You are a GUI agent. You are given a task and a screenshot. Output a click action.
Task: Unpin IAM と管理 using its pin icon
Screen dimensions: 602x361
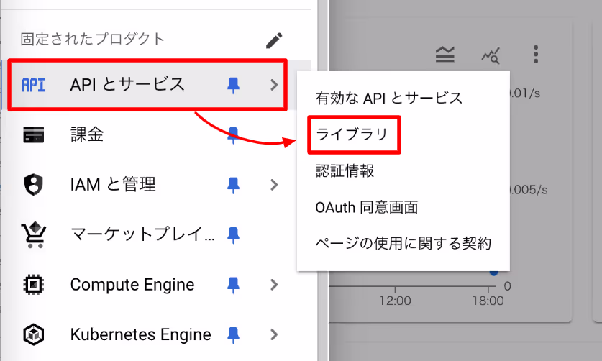pos(233,185)
